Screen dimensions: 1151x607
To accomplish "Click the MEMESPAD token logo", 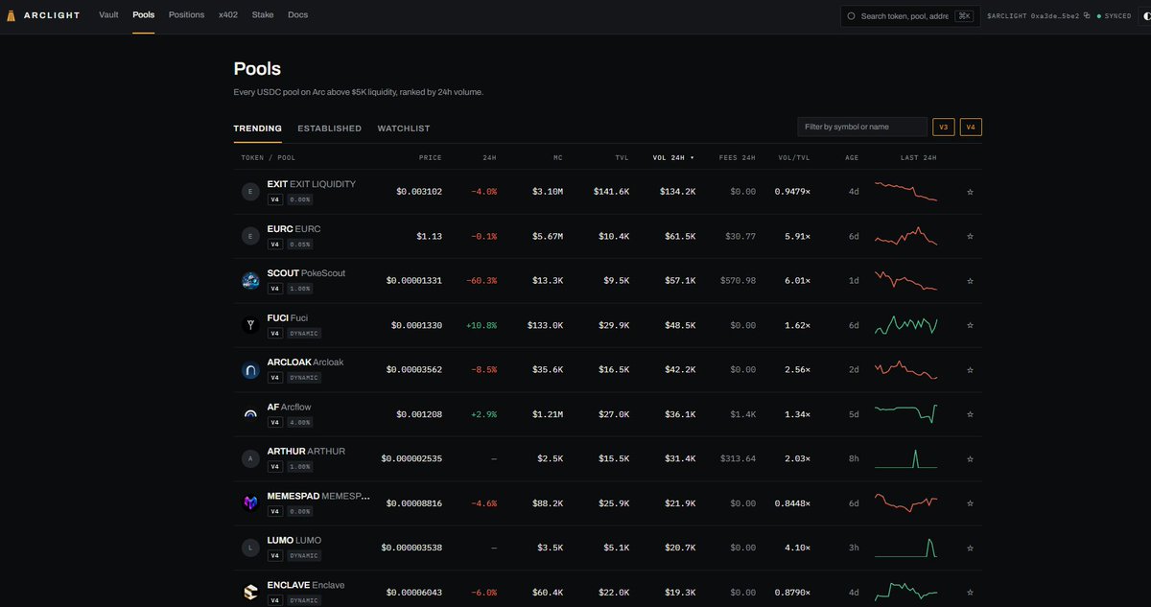I will click(x=250, y=503).
